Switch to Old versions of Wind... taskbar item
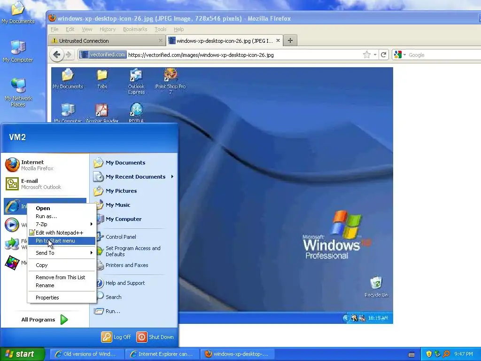This screenshot has width=481, height=361. click(x=87, y=354)
